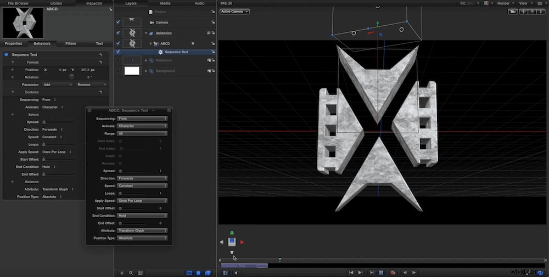Switch to the Filters tab
549x277 pixels.
pos(70,43)
